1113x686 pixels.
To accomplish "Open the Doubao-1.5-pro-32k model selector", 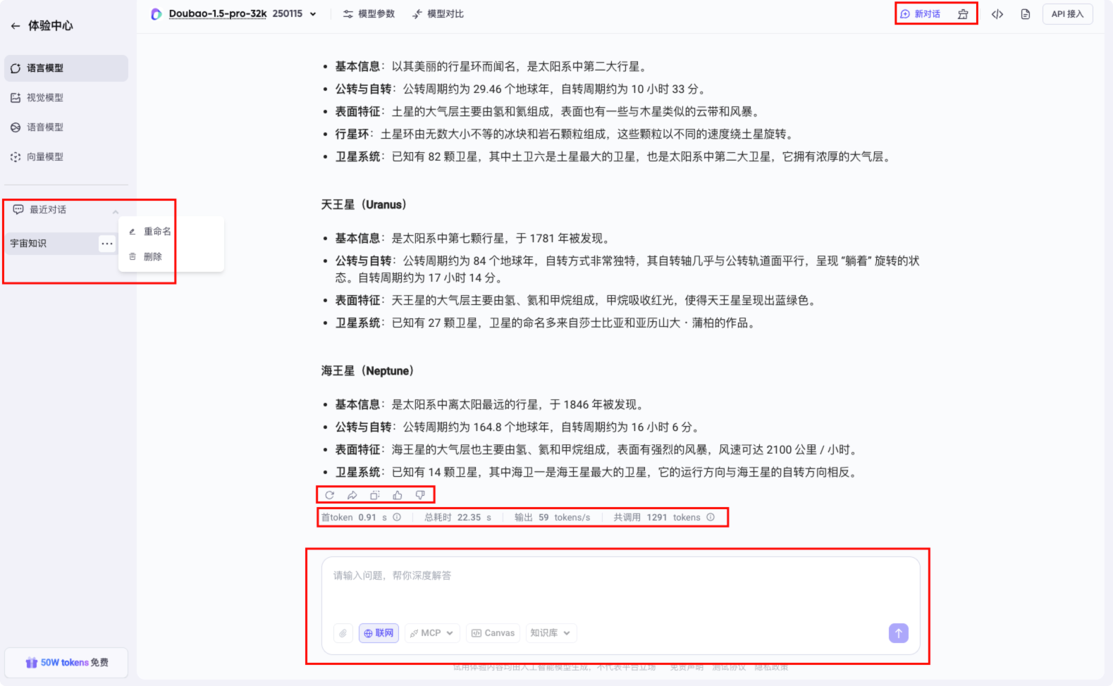I will [x=235, y=14].
